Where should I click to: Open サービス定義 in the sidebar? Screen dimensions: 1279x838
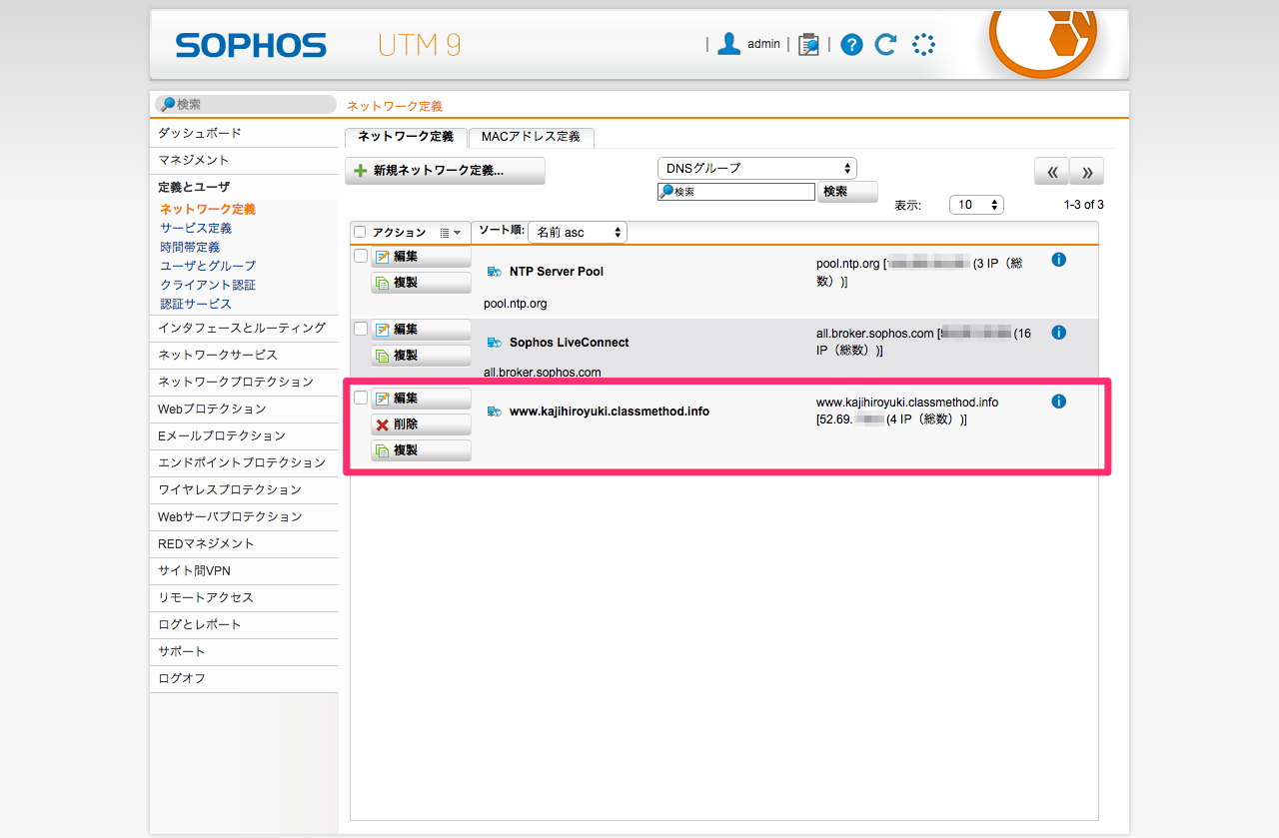point(196,228)
